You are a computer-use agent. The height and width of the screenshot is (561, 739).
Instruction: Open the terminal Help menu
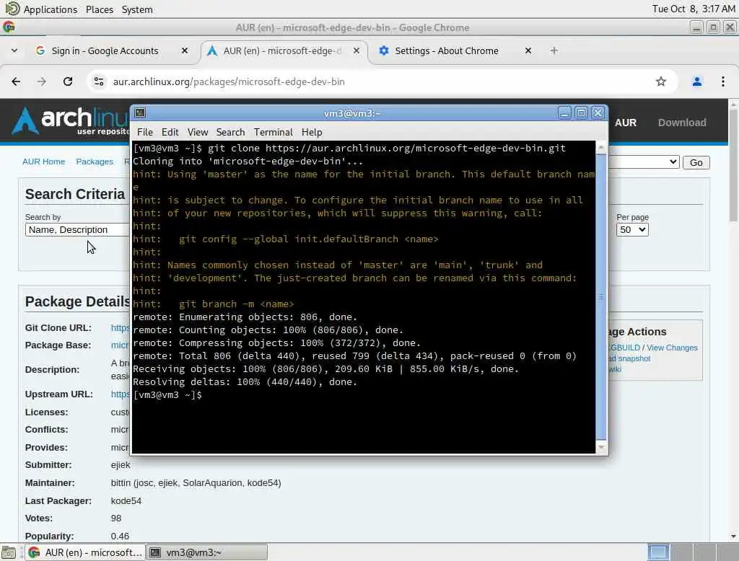click(x=312, y=133)
